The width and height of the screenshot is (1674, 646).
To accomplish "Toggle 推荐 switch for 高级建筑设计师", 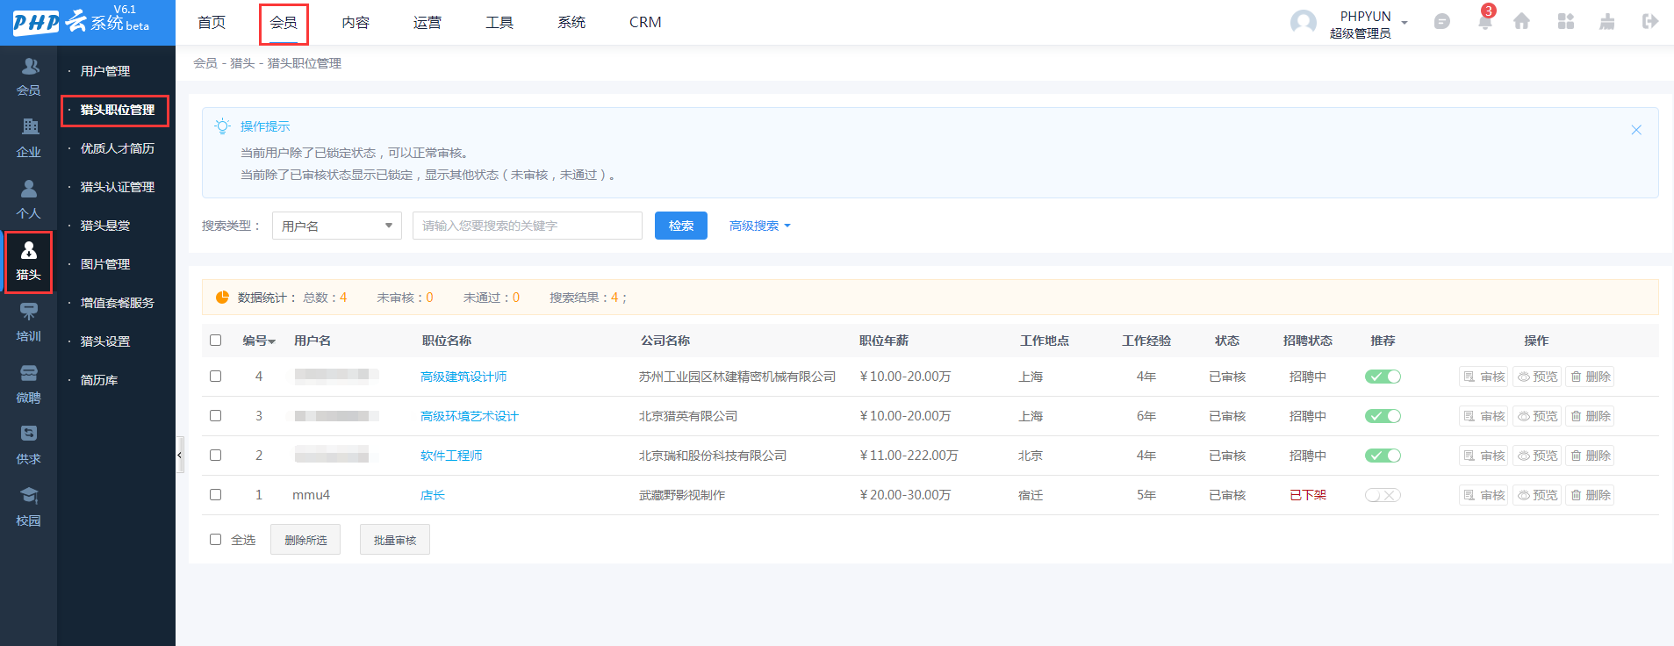I will pos(1383,377).
